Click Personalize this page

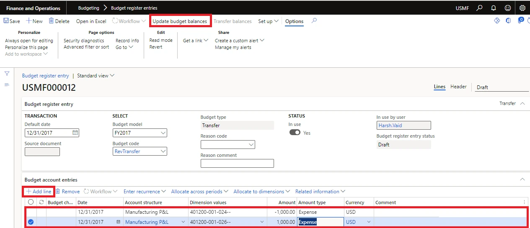(x=26, y=47)
